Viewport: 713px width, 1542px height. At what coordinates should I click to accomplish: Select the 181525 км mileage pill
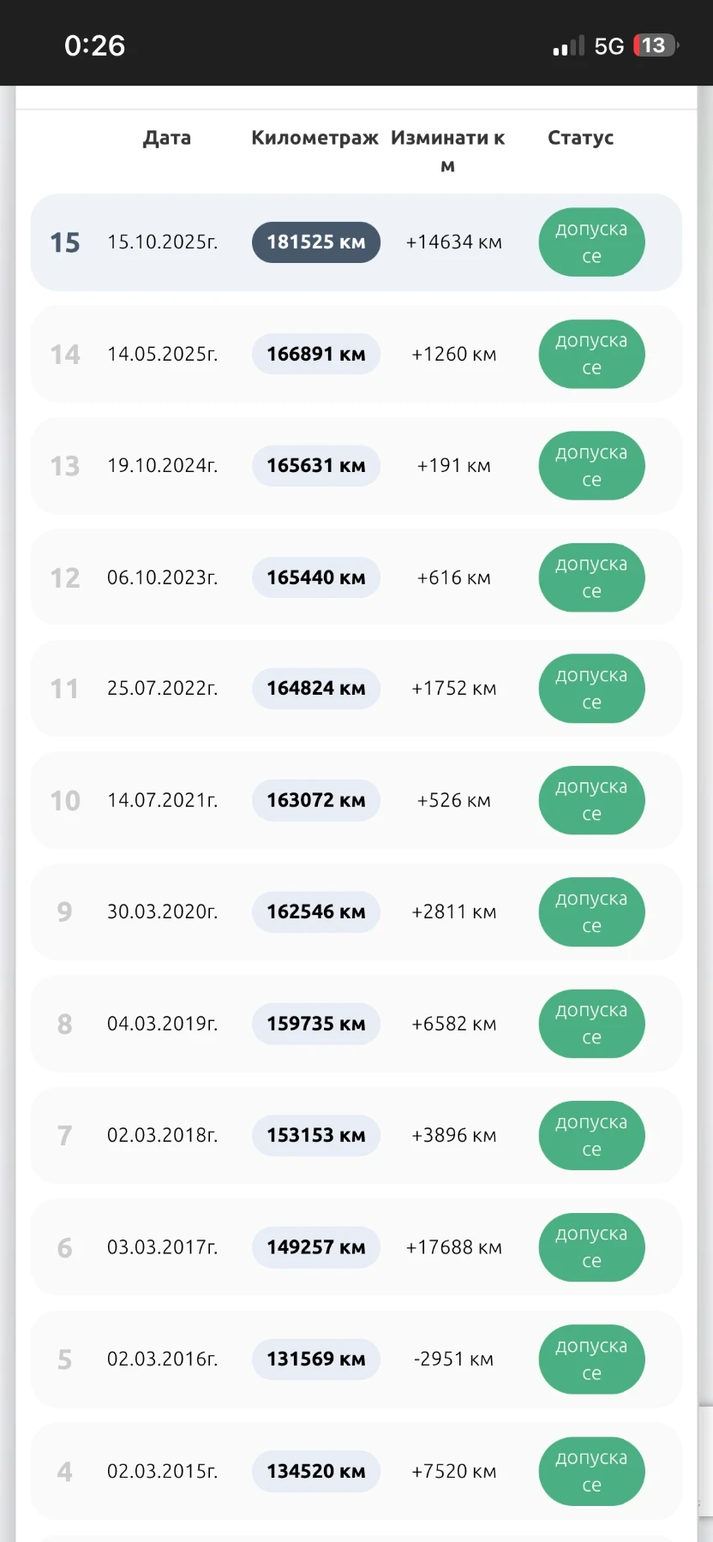pos(315,242)
